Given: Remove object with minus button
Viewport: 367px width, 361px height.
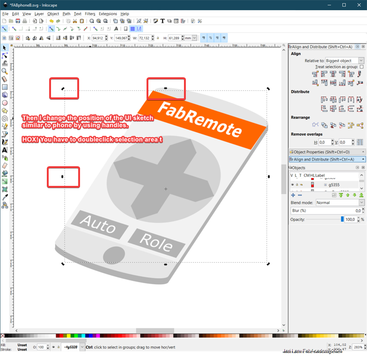Looking at the screenshot, I should coord(300,195).
